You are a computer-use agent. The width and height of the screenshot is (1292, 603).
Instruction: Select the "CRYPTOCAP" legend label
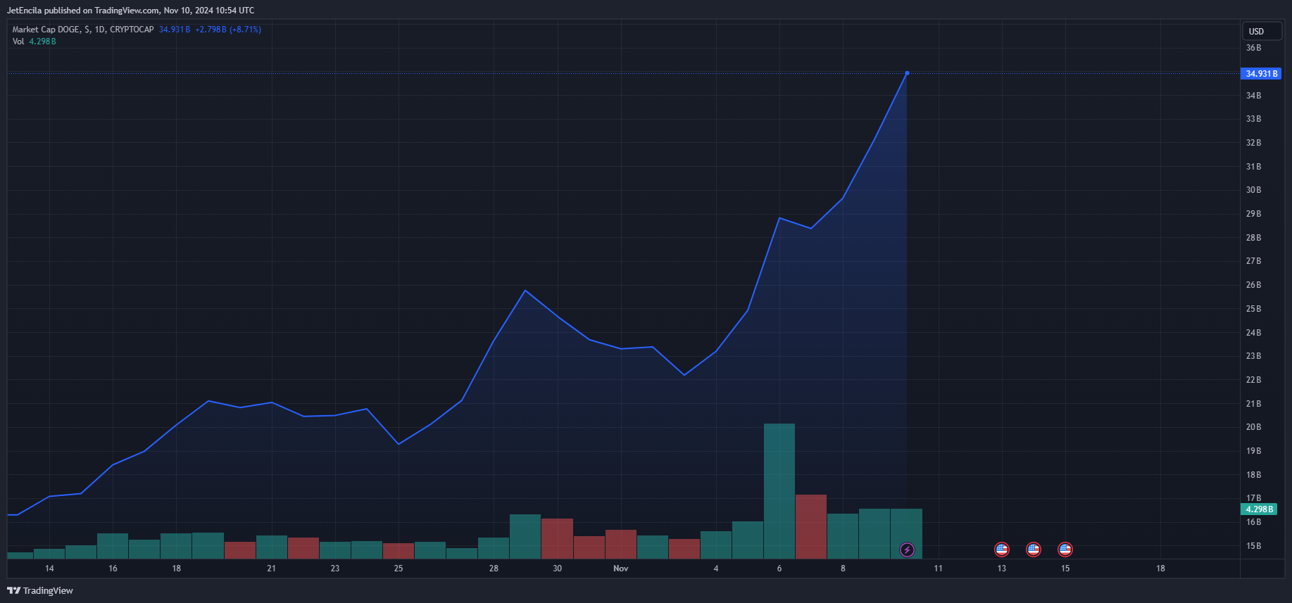point(132,30)
